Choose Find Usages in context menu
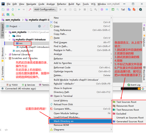 81,42
